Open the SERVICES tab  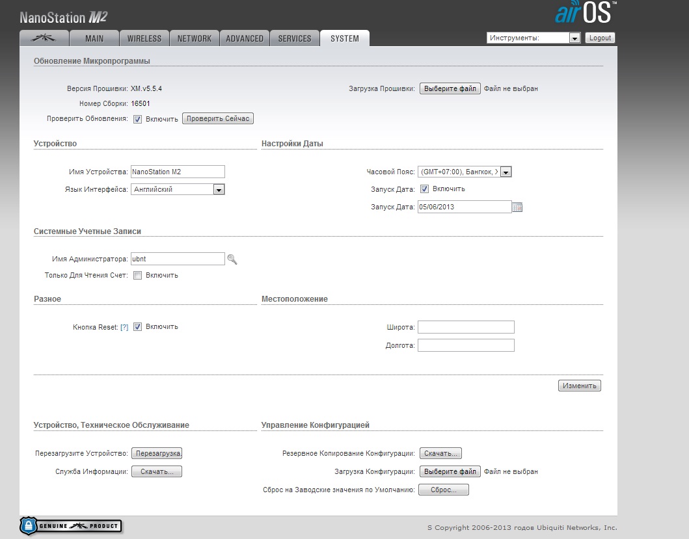coord(295,38)
